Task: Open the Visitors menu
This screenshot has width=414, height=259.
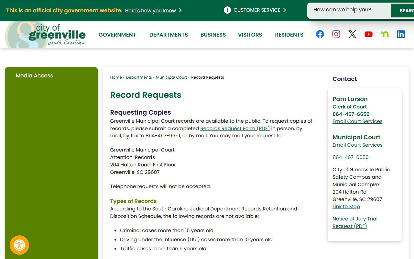Action: click(250, 35)
